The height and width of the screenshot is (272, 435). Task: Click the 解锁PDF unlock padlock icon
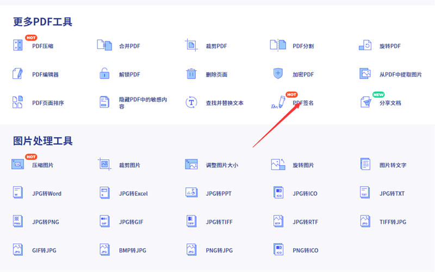[x=104, y=74]
